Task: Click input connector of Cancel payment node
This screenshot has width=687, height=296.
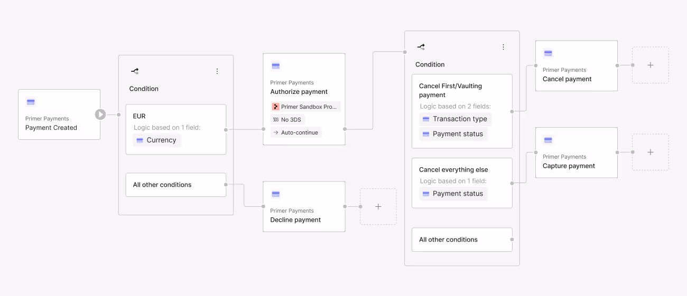Action: tap(536, 66)
